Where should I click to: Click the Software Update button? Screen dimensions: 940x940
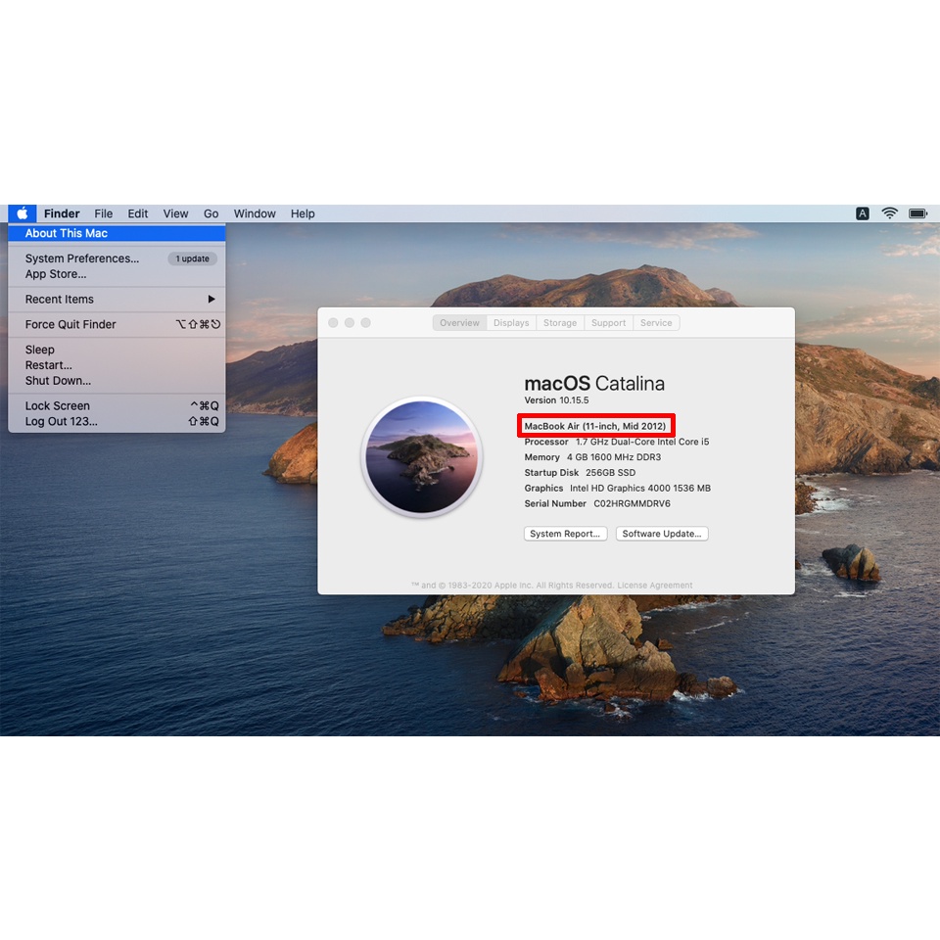(662, 534)
